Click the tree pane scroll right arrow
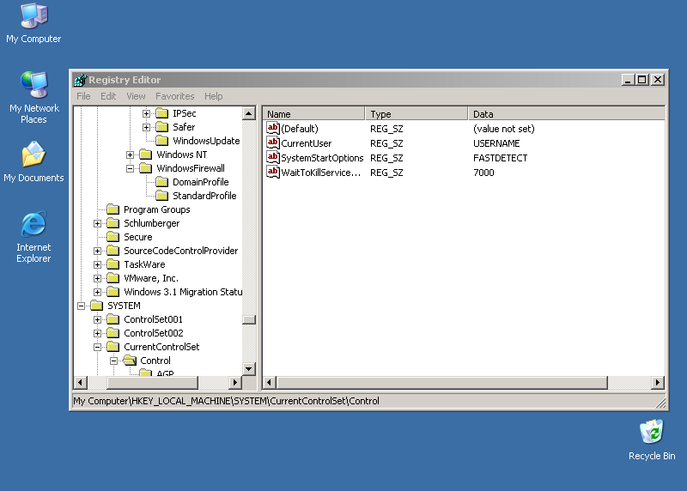This screenshot has height=491, width=687. [235, 382]
